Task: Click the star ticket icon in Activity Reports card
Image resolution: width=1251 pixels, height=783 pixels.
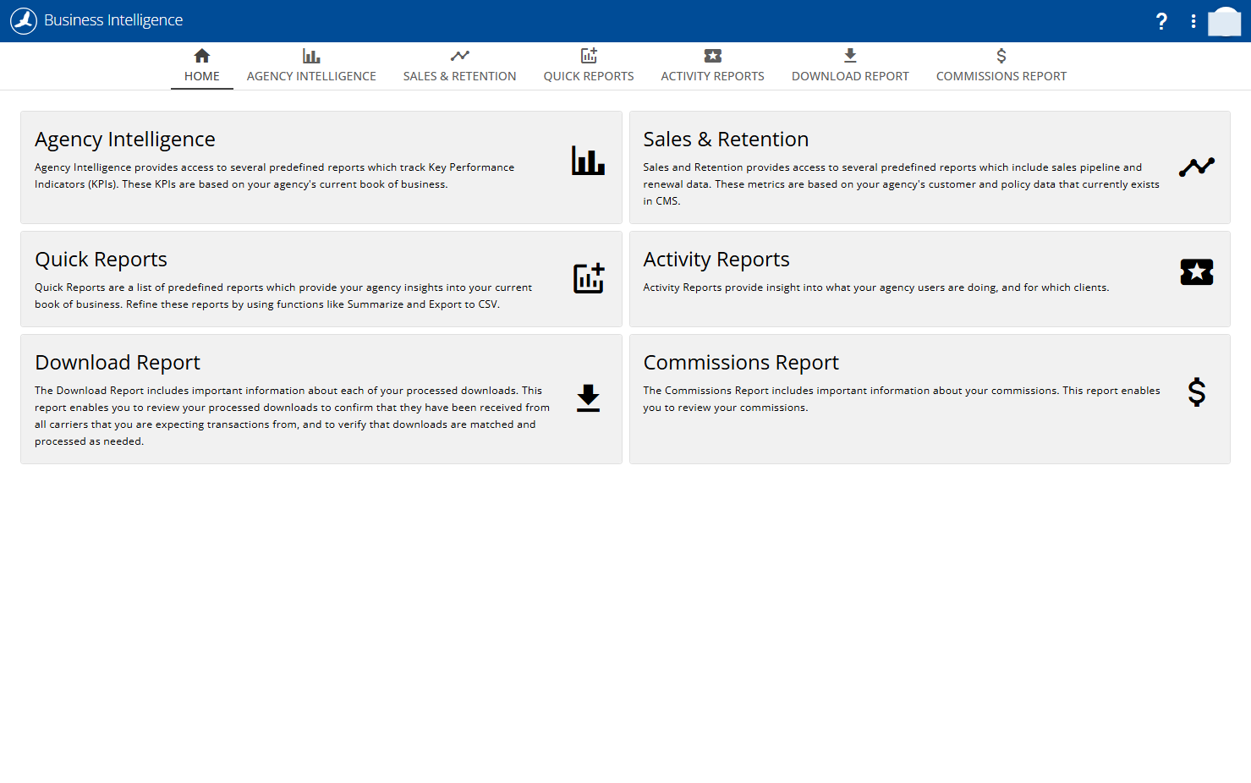Action: click(1197, 272)
